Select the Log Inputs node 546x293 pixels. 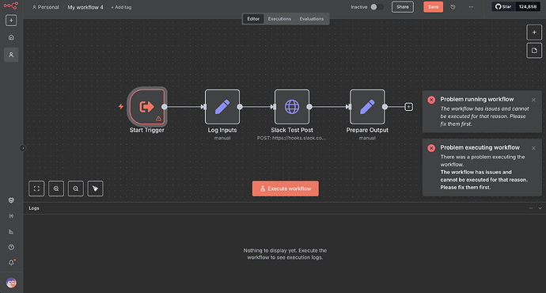pos(222,107)
